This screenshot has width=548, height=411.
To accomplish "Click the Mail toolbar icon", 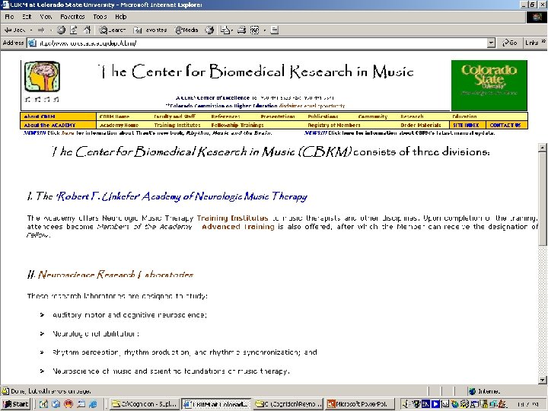I will click(x=225, y=30).
